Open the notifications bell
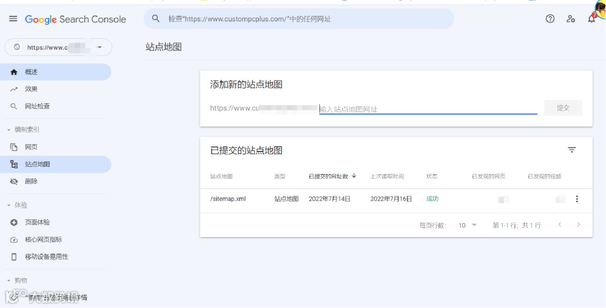Viewport: 606px width, 308px height. 592,18
